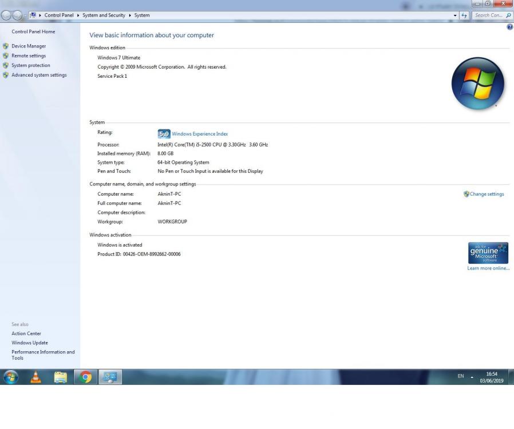Select System and Security in the breadcrumb
Screen dimensions: 514x429
click(x=104, y=15)
